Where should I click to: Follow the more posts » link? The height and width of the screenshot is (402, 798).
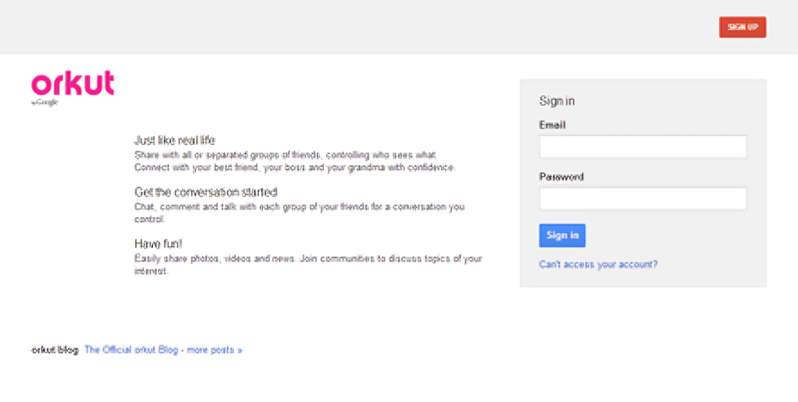tap(215, 350)
